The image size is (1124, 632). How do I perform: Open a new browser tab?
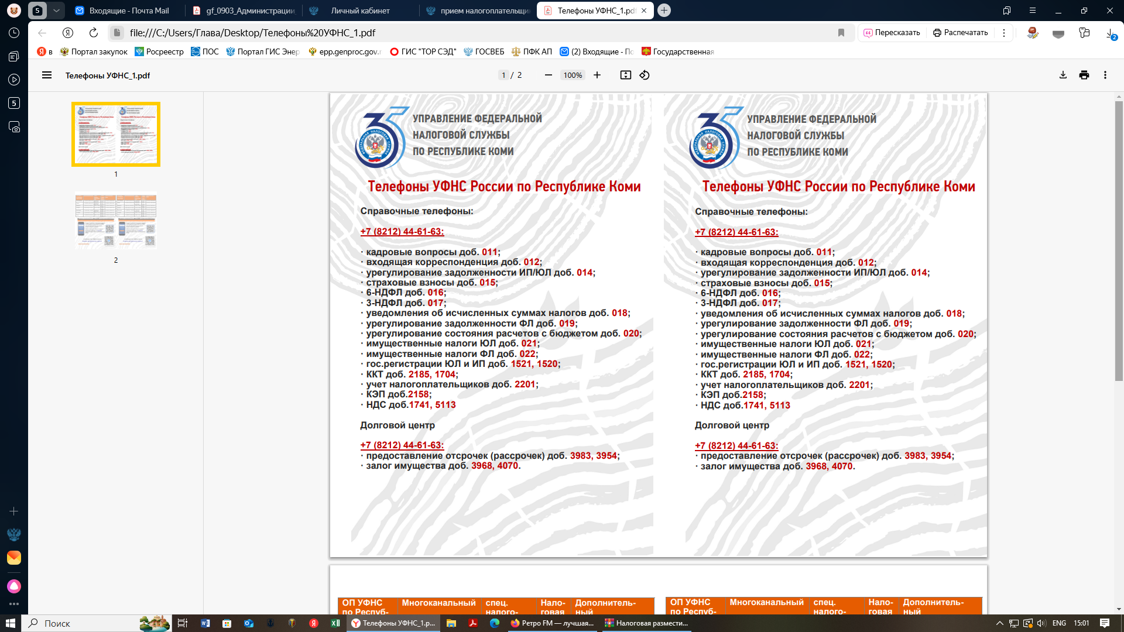coord(664,11)
